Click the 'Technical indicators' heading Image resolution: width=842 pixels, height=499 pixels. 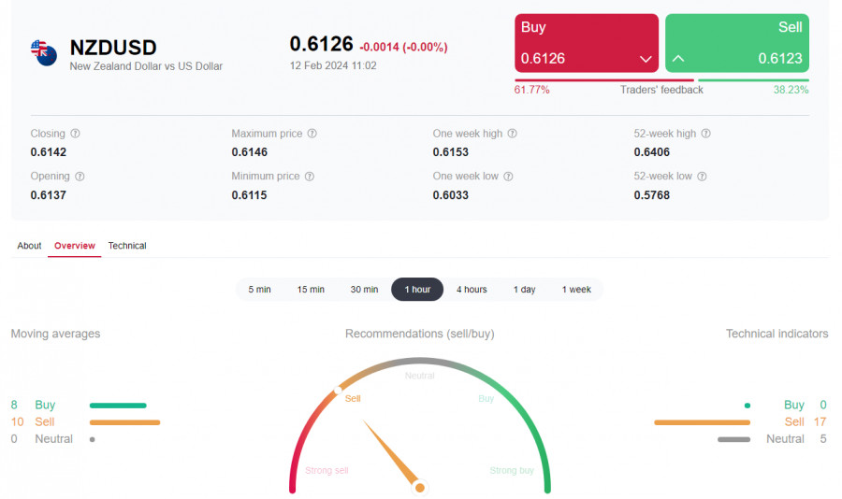[777, 334]
